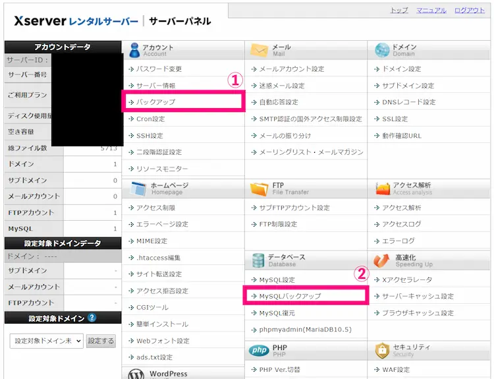The width and height of the screenshot is (494, 379).
Task: Open MIME設定
Action: pos(151,241)
